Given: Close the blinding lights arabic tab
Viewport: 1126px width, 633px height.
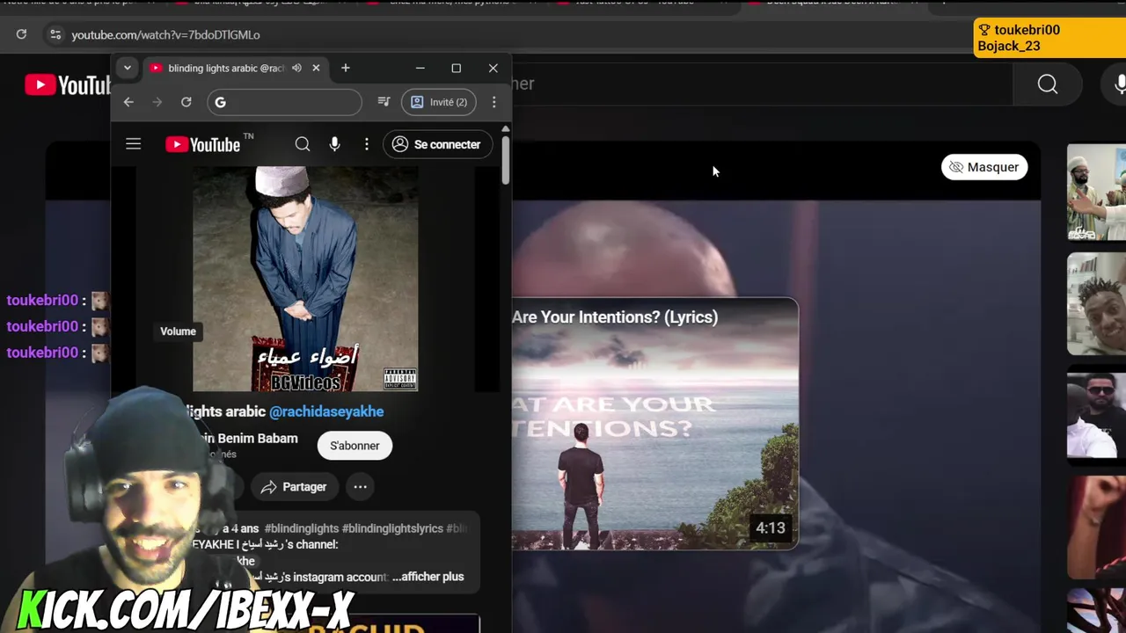Looking at the screenshot, I should click(x=316, y=68).
